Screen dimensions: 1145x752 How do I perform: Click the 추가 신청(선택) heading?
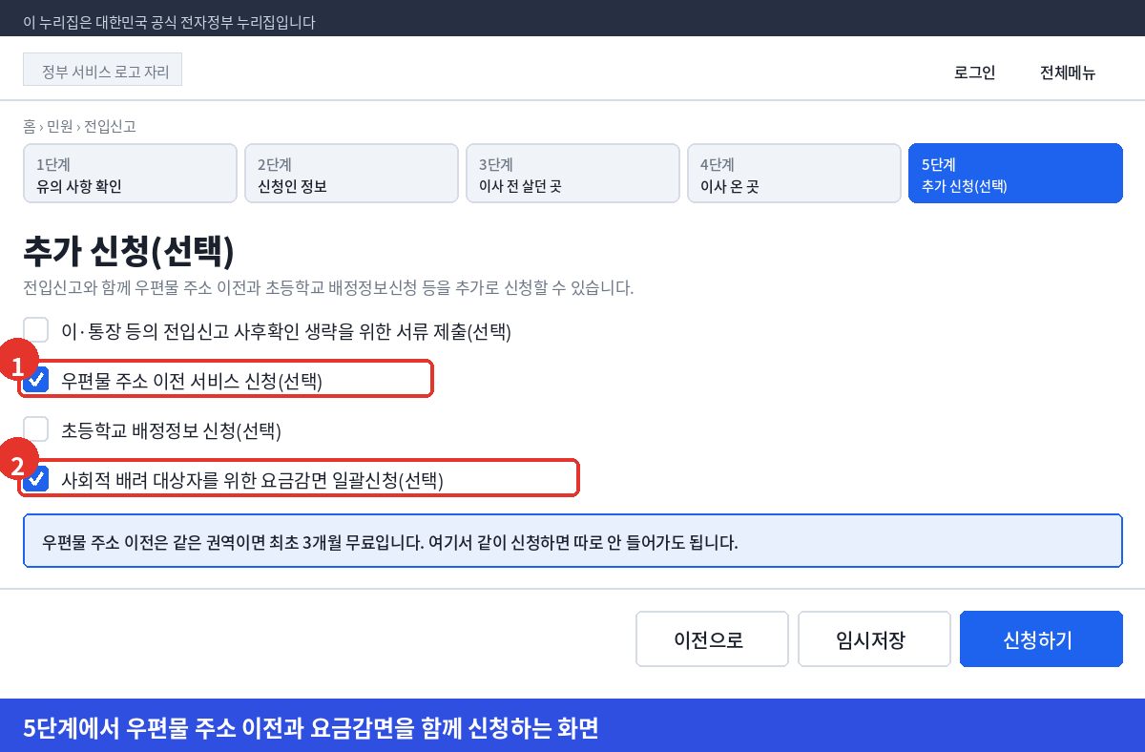[x=129, y=252]
